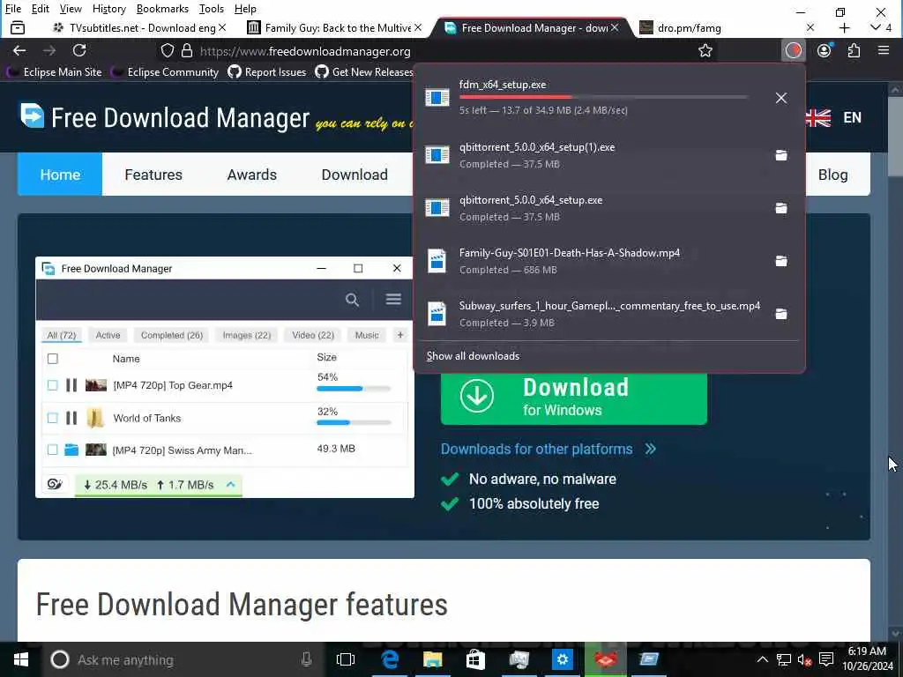Image resolution: width=903 pixels, height=677 pixels.
Task: Expand the speed indicator chevron in FDM preview
Action: tap(230, 484)
